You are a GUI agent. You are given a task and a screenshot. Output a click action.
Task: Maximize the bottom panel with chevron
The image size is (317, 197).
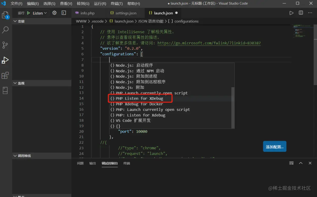[301, 163]
